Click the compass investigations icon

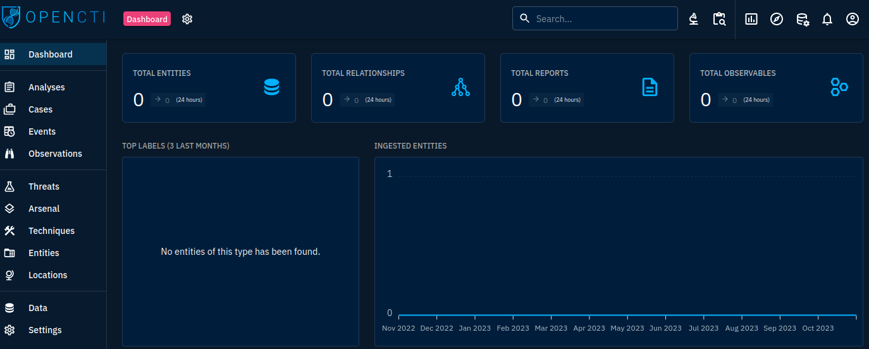[x=777, y=19]
